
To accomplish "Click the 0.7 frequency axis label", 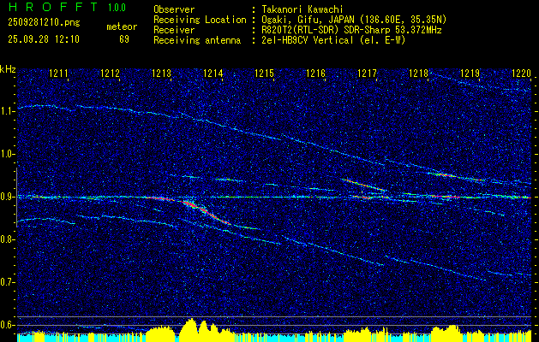I will (x=7, y=282).
